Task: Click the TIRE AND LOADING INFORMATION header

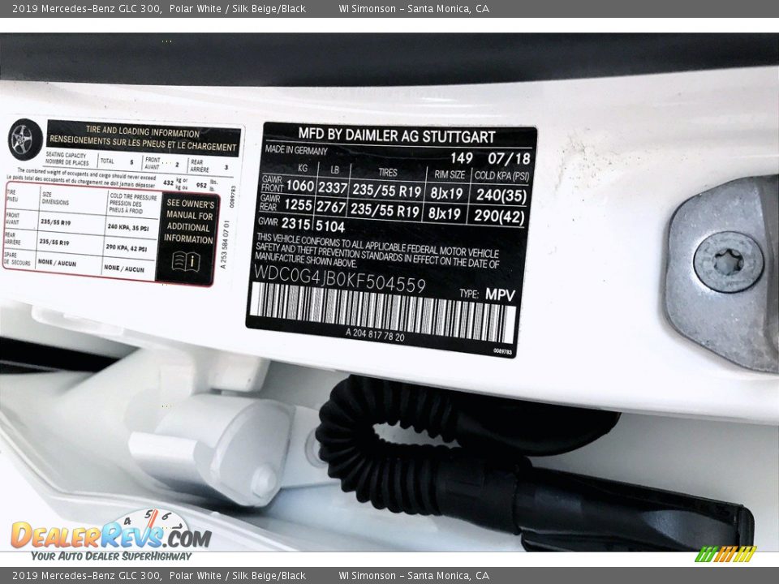Action: pos(143,132)
